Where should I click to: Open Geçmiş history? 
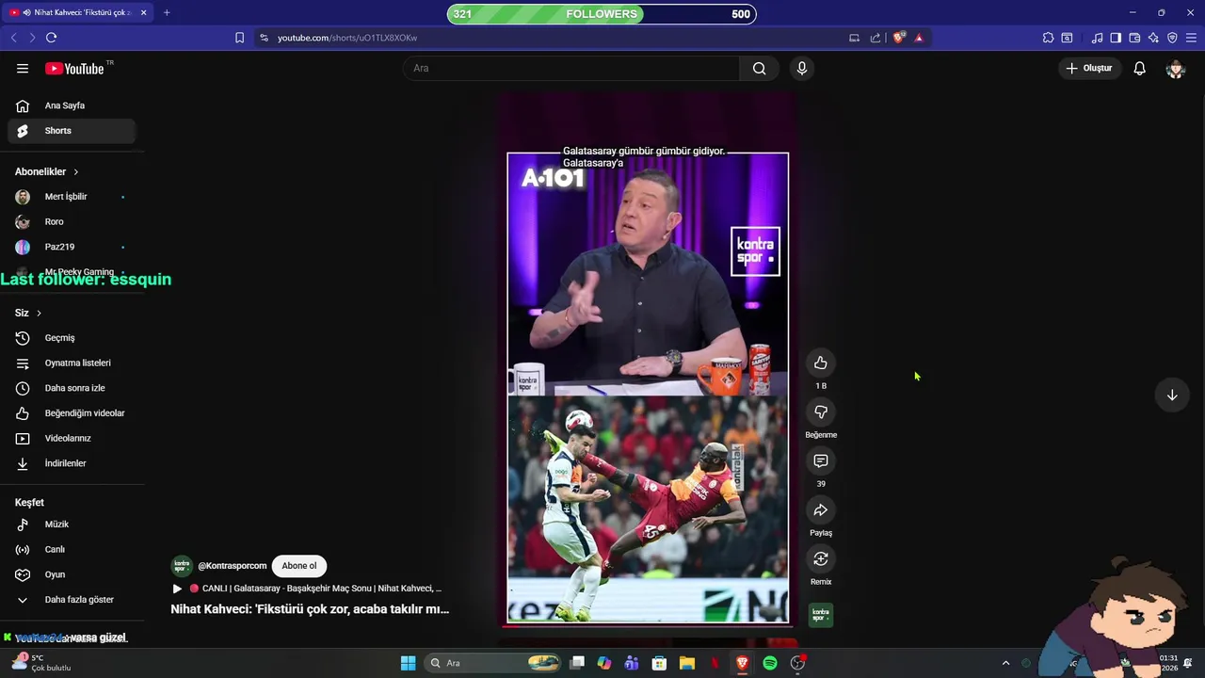[72, 338]
